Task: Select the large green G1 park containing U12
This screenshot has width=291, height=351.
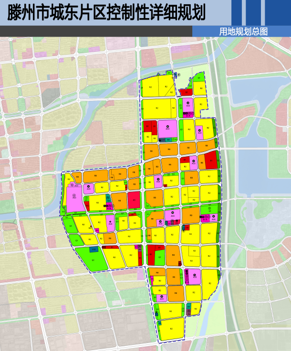Action: pos(92,260)
